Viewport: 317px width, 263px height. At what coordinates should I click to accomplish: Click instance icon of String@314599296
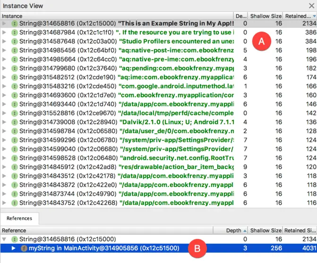(14, 140)
